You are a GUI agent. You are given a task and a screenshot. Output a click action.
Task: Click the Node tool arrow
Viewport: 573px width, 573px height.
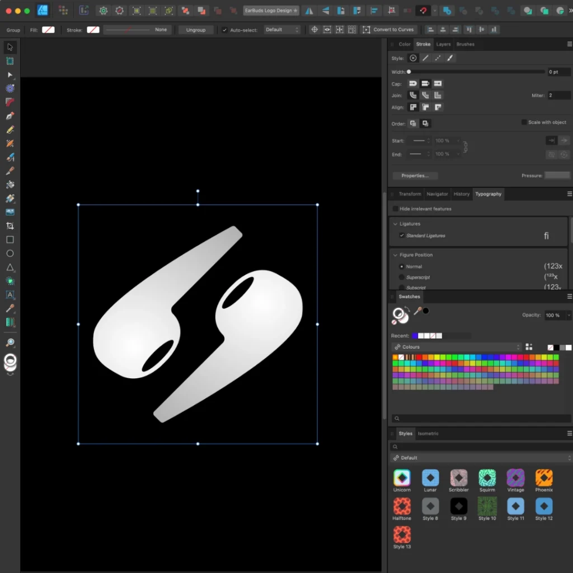tap(10, 74)
